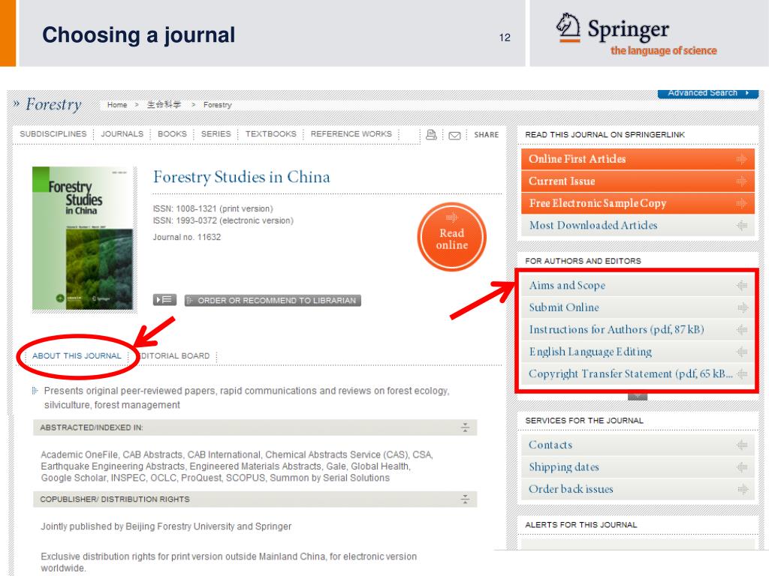Open the BOOKS menu

click(172, 134)
